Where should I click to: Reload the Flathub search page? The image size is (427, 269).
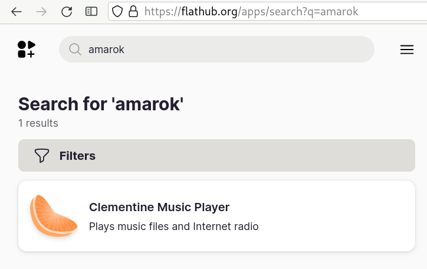pos(67,12)
